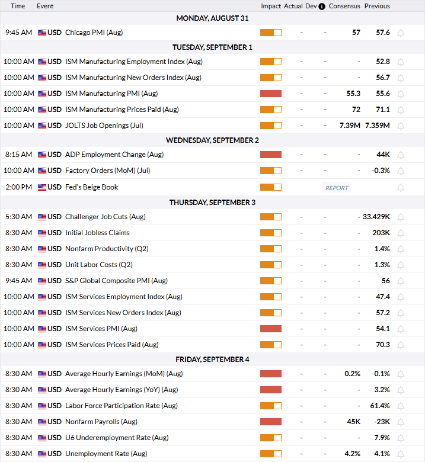The height and width of the screenshot is (462, 425).
Task: Open the Fed's Beige Book REPORT link
Action: 336,188
